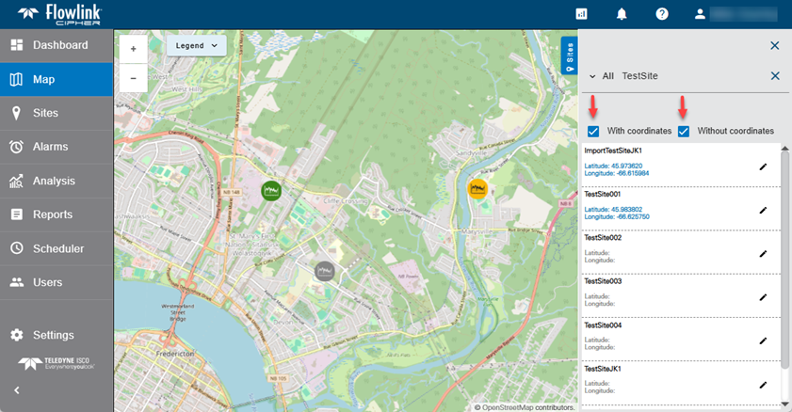This screenshot has height=412, width=792.
Task: Expand the Legend dropdown on map
Action: (x=196, y=45)
